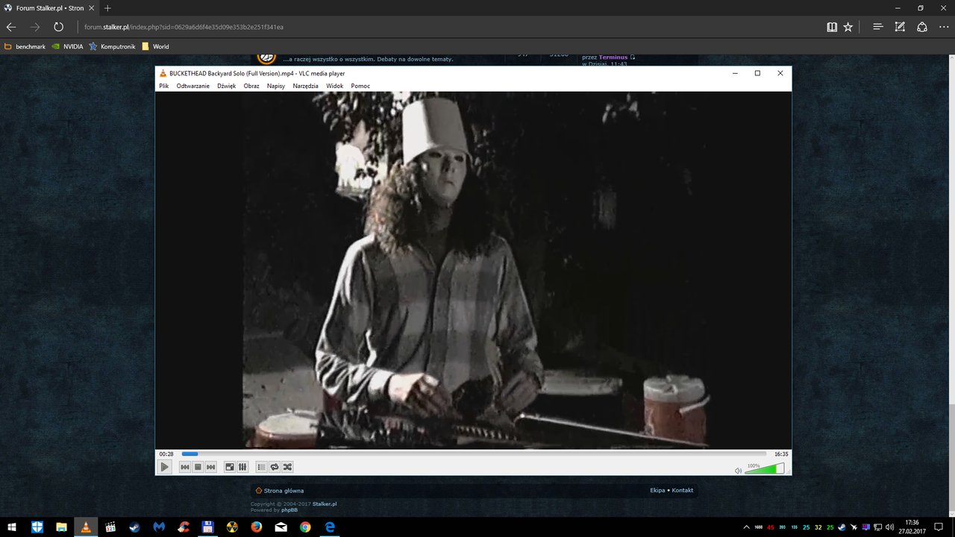Click the VLC cone icon in title bar

click(163, 73)
